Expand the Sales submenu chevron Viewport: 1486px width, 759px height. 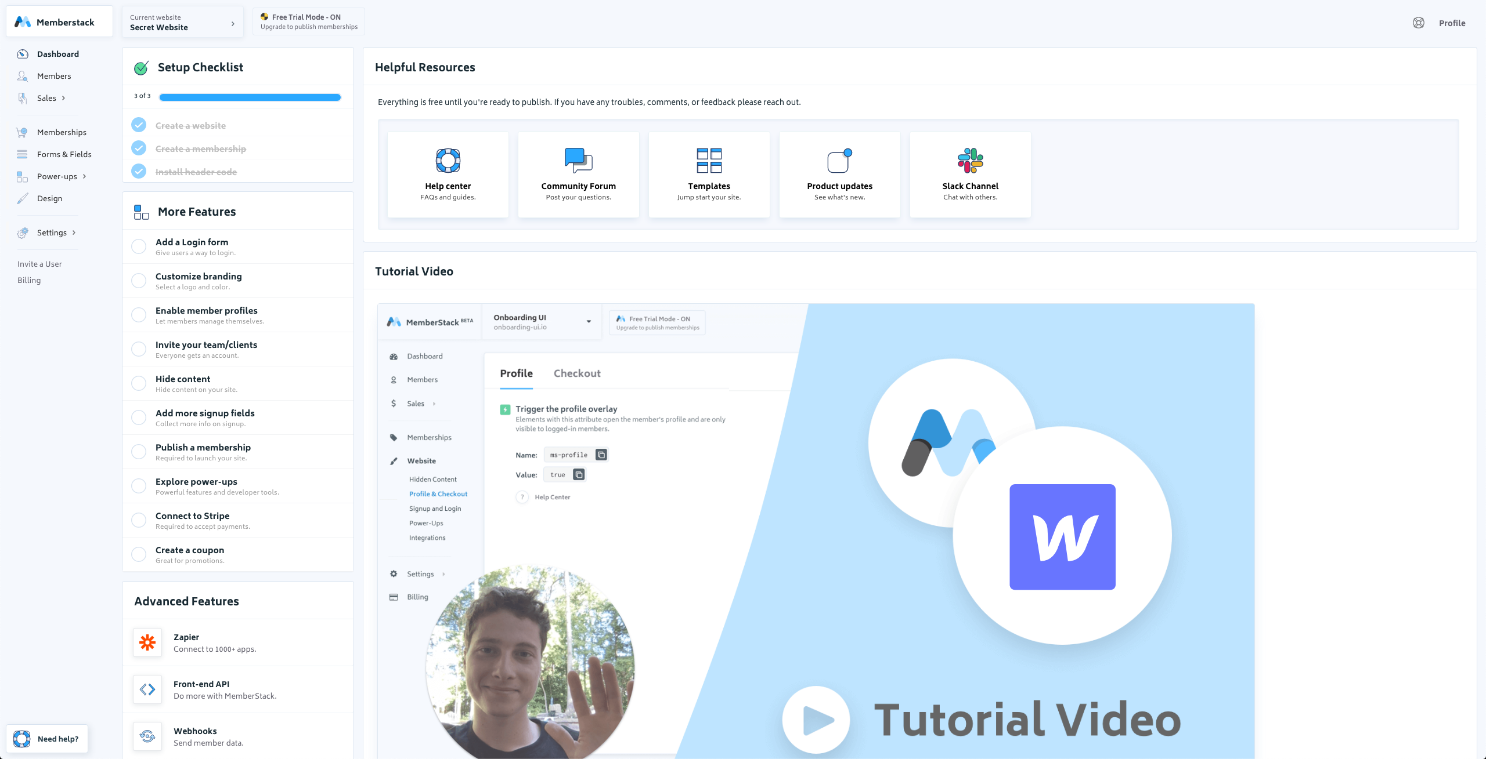(64, 98)
